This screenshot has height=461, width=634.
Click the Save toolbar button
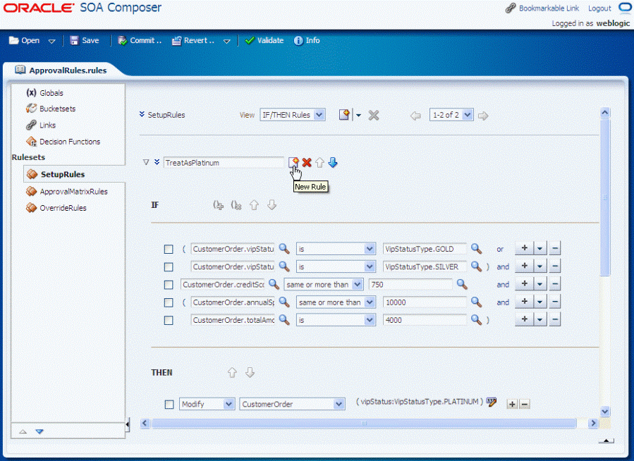coord(85,40)
